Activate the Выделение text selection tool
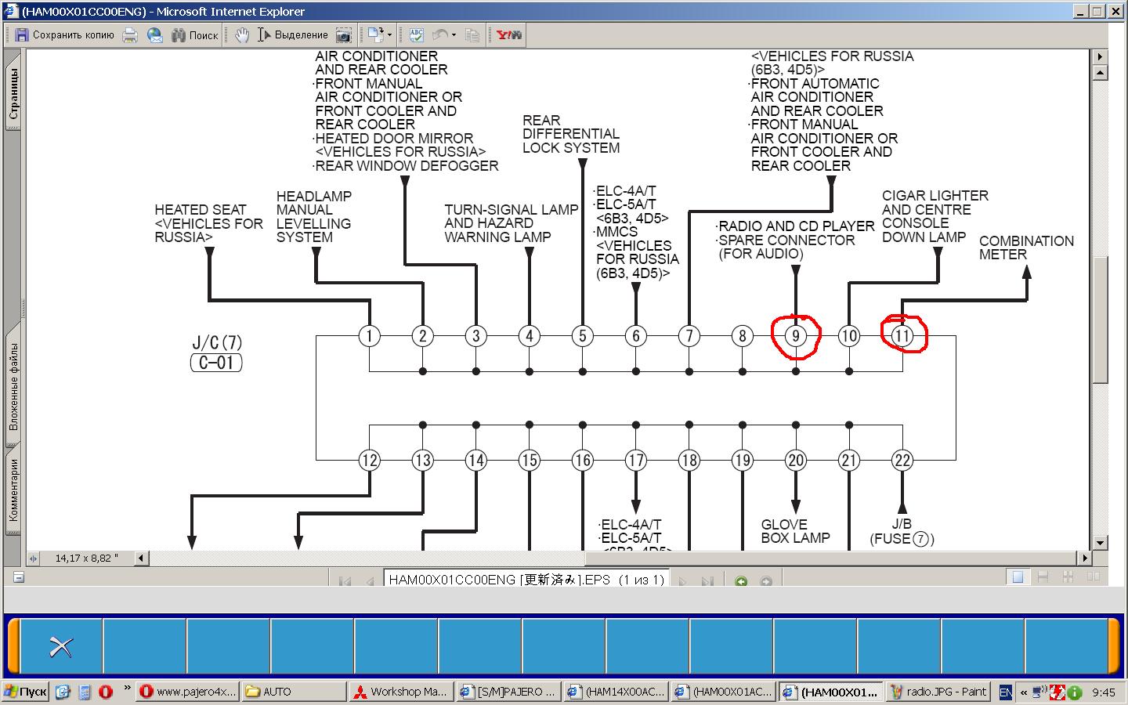1128x705 pixels. point(293,34)
